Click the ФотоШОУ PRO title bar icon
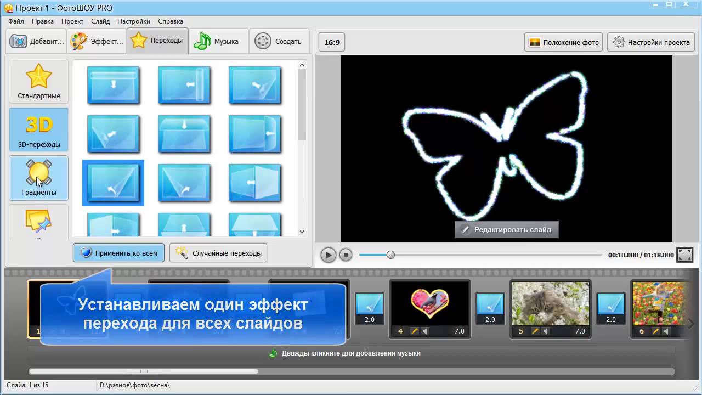 [8, 8]
